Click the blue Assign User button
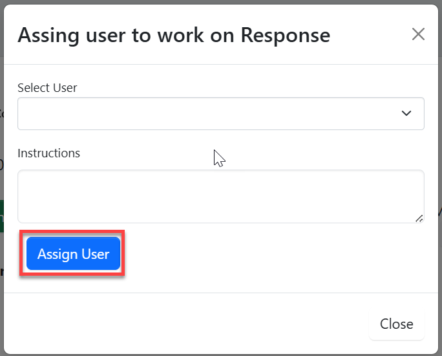 [73, 254]
